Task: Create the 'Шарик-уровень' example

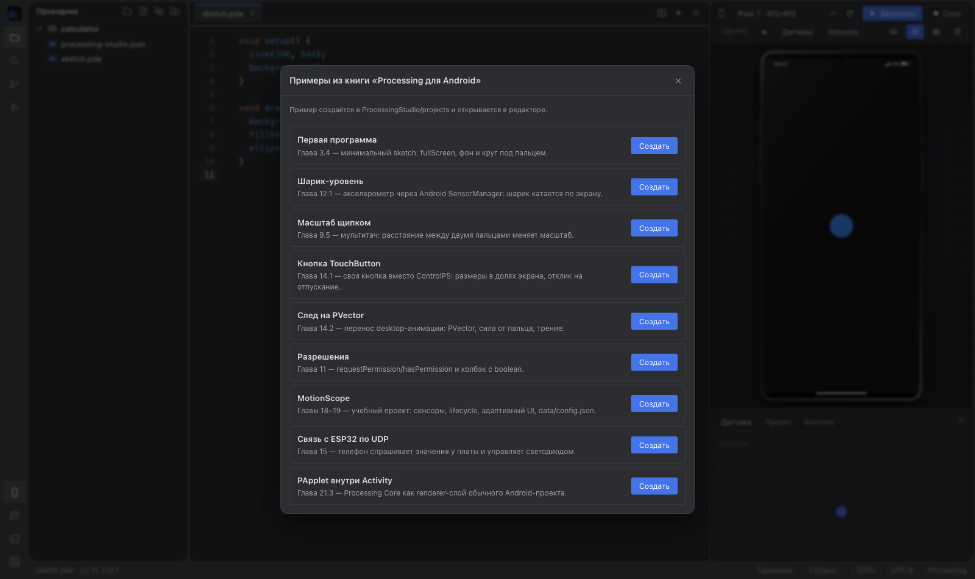Action: (654, 187)
